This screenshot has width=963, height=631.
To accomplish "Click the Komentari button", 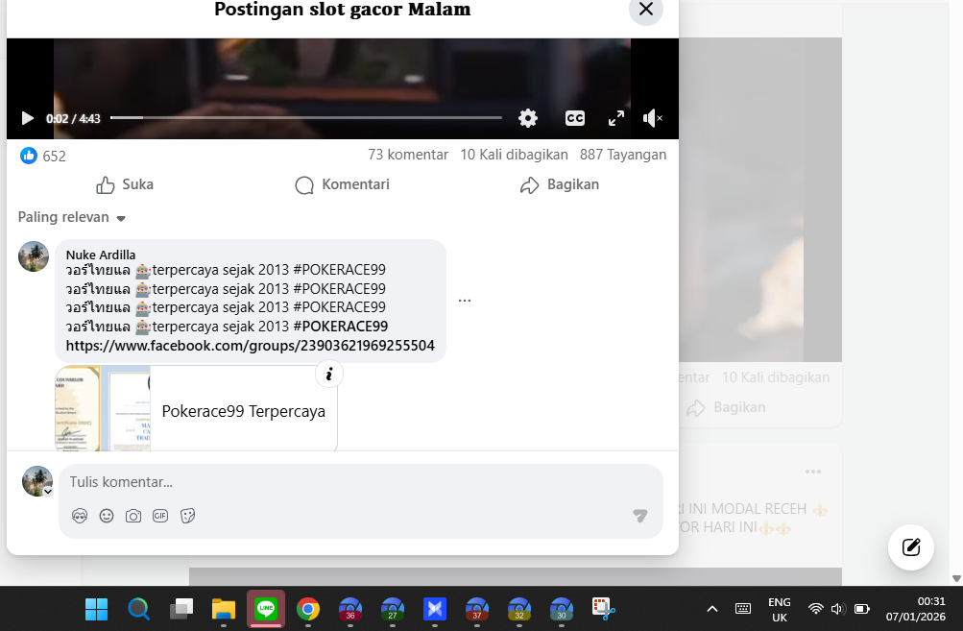I will click(342, 185).
